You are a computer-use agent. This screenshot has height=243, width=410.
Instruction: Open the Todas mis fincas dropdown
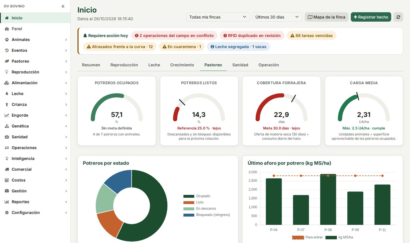pyautogui.click(x=218, y=17)
